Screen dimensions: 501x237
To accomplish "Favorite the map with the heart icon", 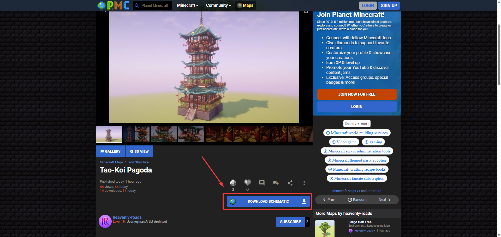I will [247, 183].
